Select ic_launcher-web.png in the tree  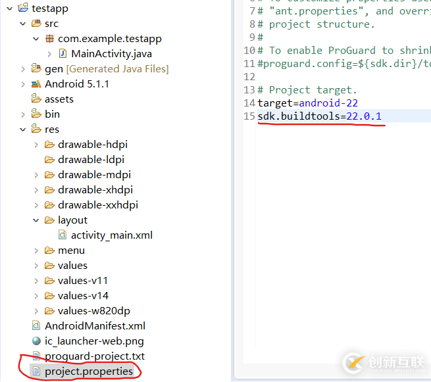click(x=94, y=341)
